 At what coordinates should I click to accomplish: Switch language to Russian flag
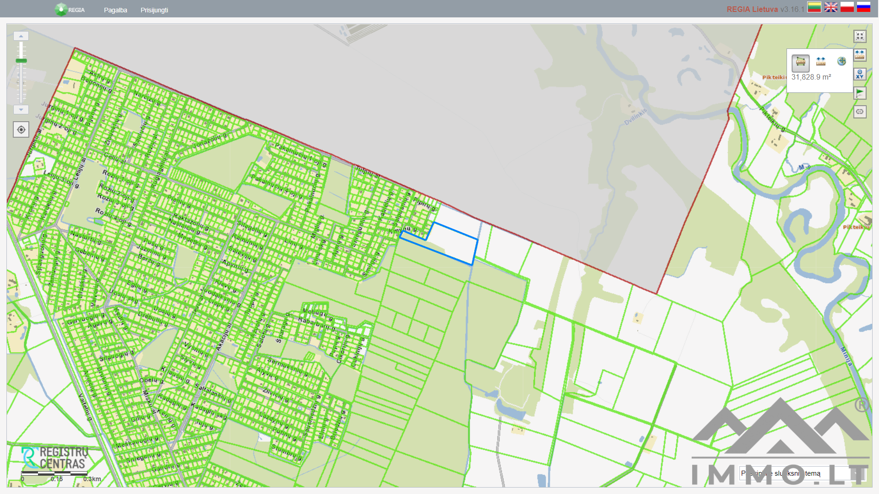click(863, 7)
